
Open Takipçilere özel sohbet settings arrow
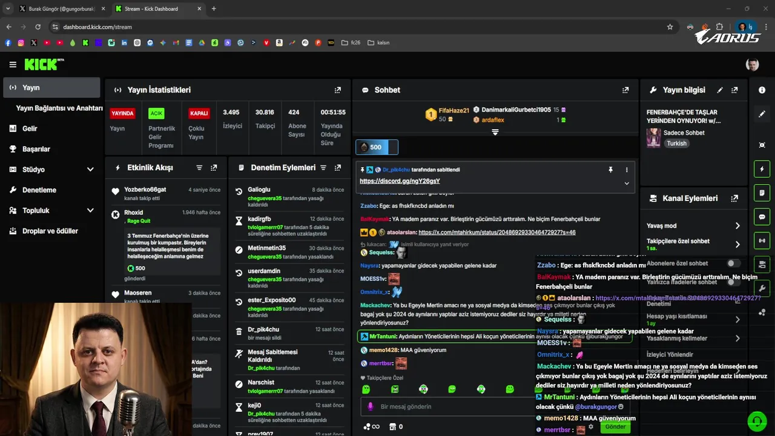coord(737,245)
